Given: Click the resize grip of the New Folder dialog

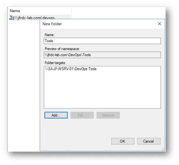Looking at the screenshot, I should pos(163,149).
